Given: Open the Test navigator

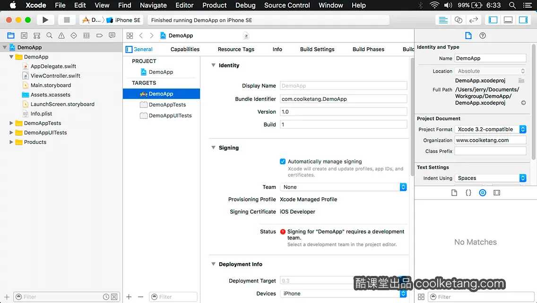Looking at the screenshot, I should click(x=74, y=36).
